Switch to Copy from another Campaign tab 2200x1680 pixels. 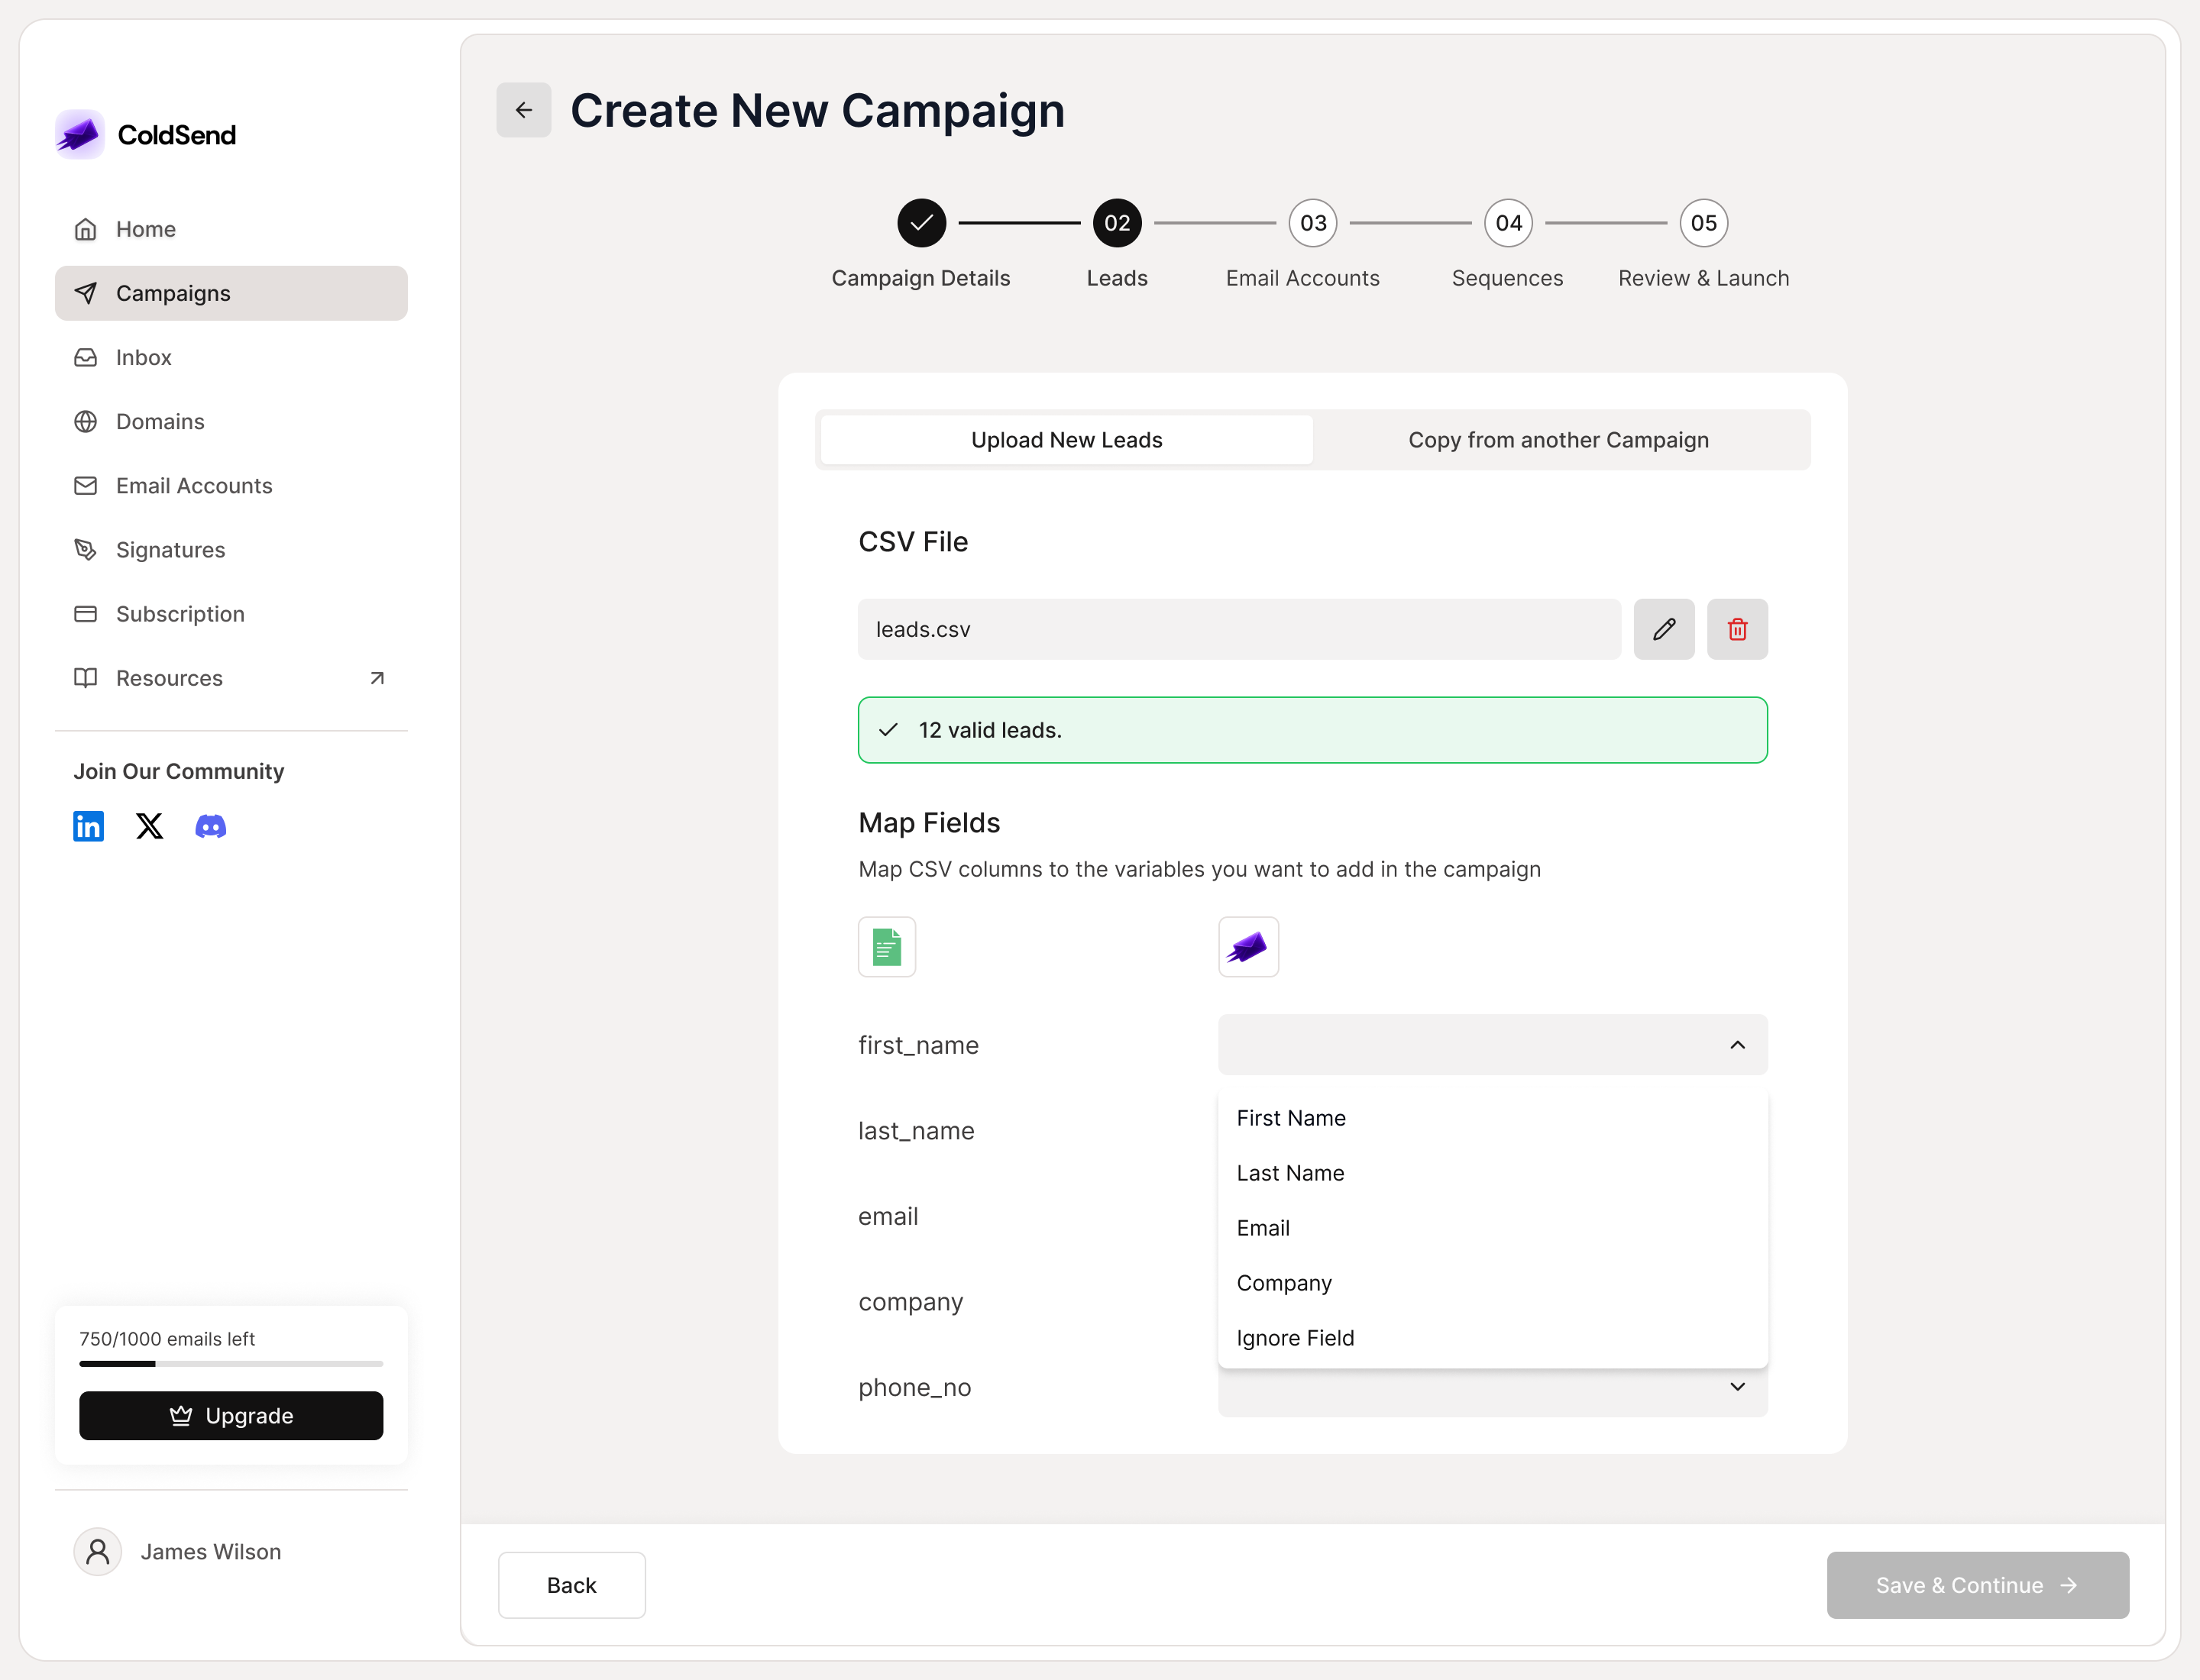[x=1558, y=440]
